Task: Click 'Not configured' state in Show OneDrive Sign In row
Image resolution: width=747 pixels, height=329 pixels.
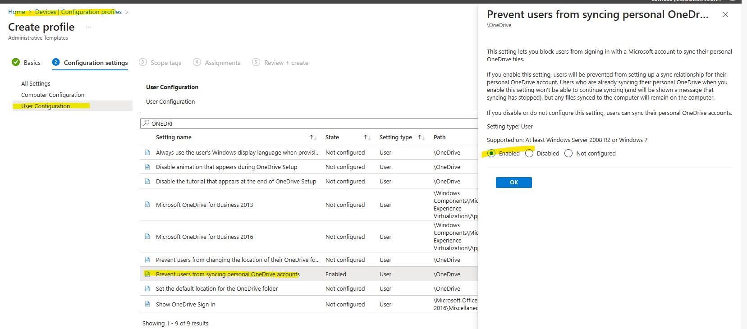Action: (345, 304)
